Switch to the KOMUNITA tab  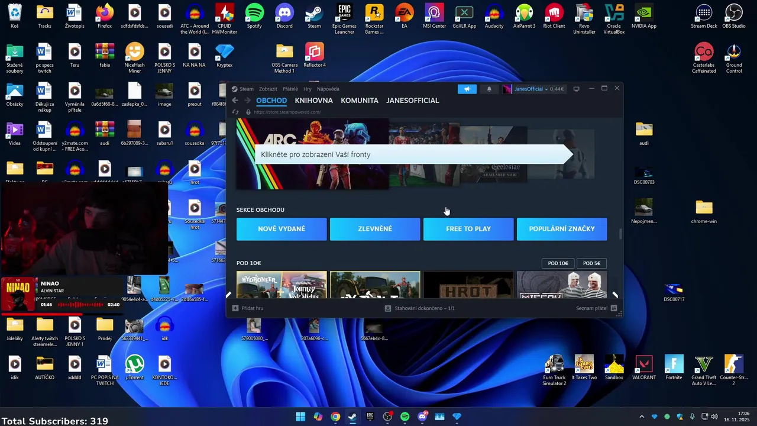pos(360,101)
